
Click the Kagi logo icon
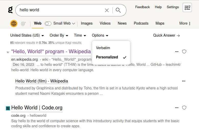tap(10, 10)
